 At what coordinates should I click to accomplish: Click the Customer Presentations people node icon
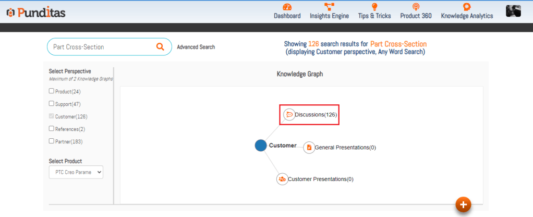tap(282, 179)
